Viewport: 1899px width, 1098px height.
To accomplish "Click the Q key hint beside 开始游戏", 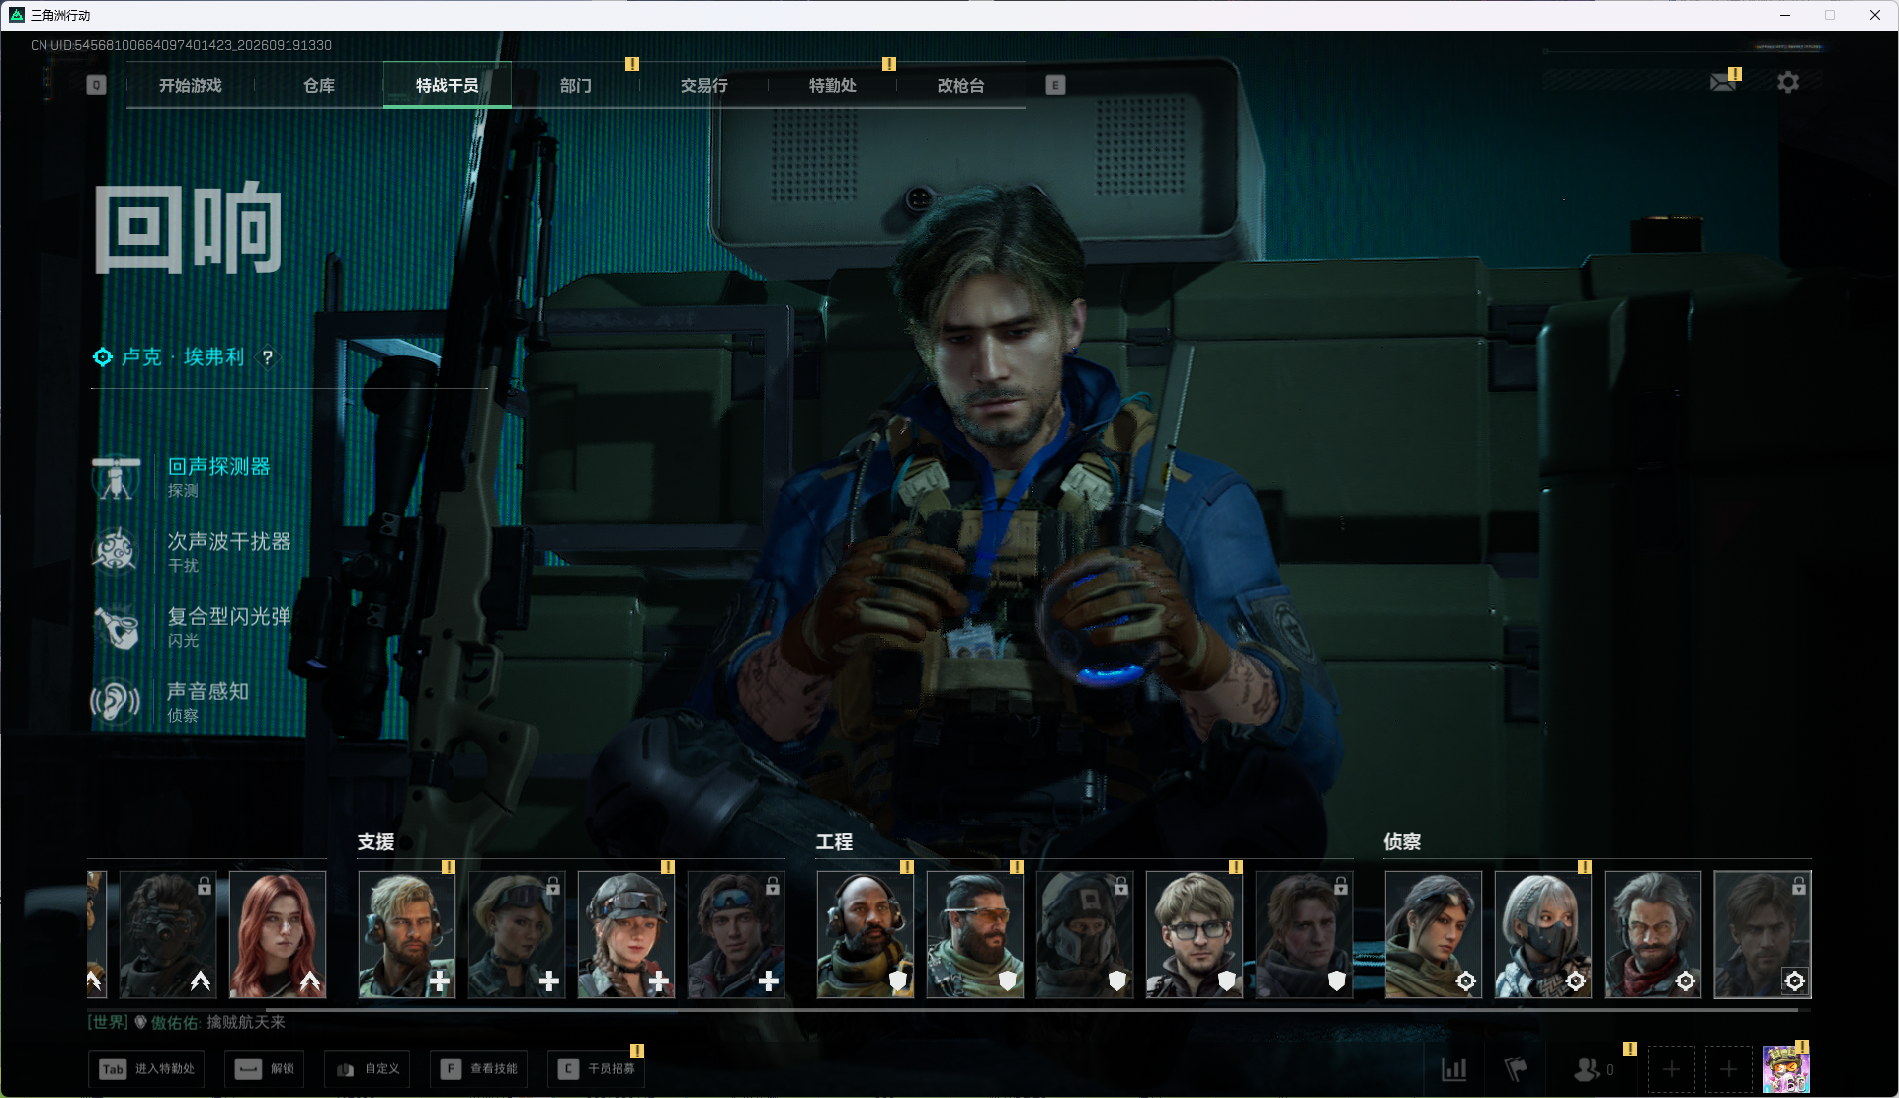I will click(96, 85).
